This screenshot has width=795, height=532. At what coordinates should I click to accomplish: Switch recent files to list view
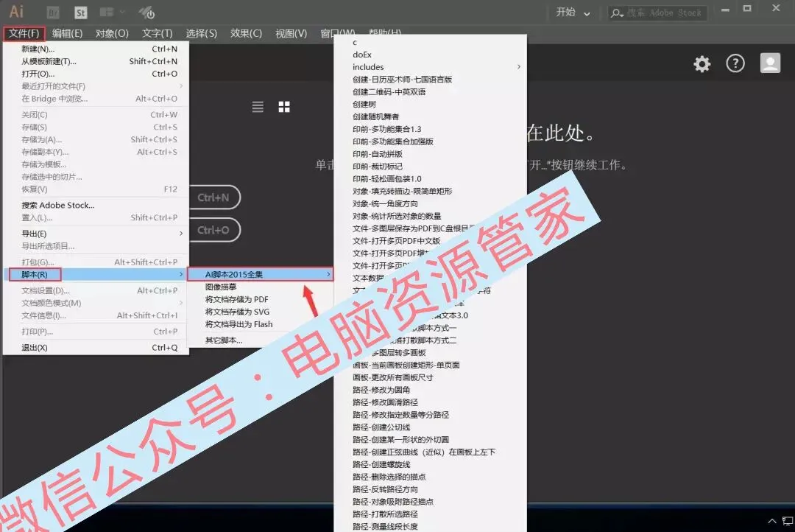[258, 107]
